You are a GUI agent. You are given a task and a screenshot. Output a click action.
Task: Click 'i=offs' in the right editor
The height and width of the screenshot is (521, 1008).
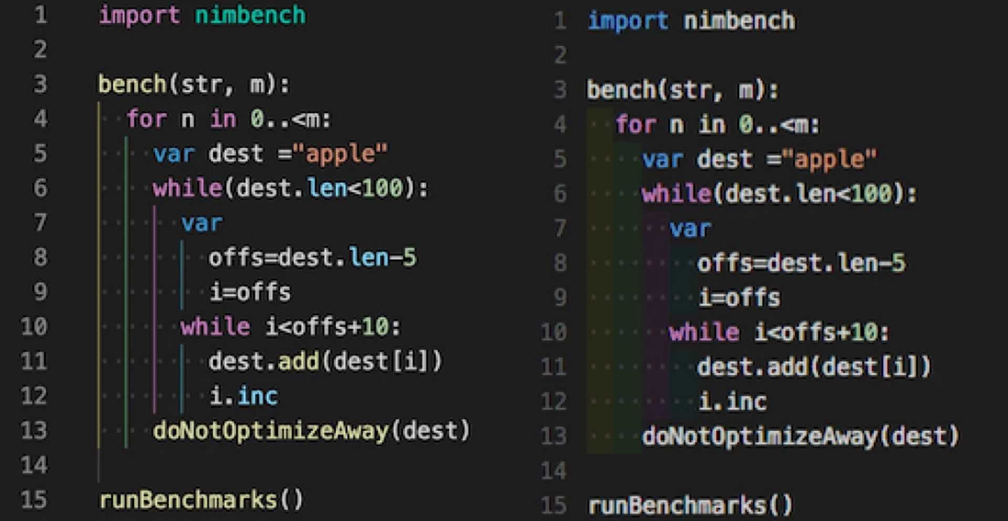pyautogui.click(x=739, y=298)
